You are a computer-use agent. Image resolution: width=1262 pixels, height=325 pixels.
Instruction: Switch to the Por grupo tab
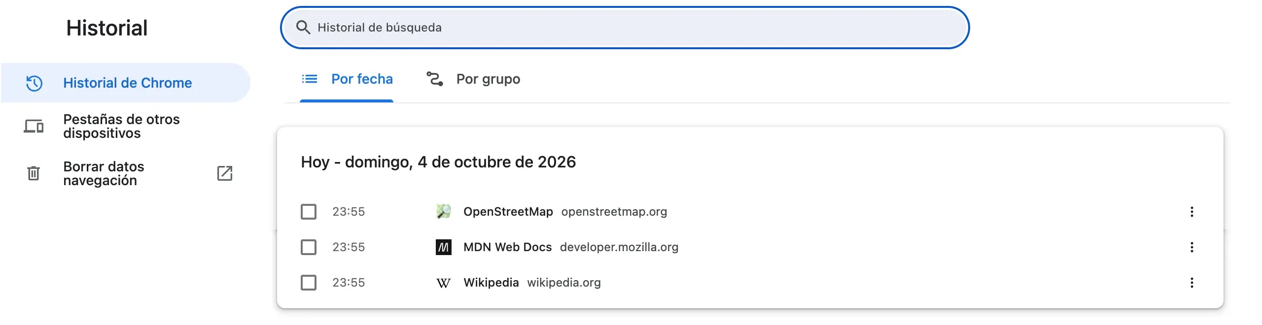[x=473, y=79]
